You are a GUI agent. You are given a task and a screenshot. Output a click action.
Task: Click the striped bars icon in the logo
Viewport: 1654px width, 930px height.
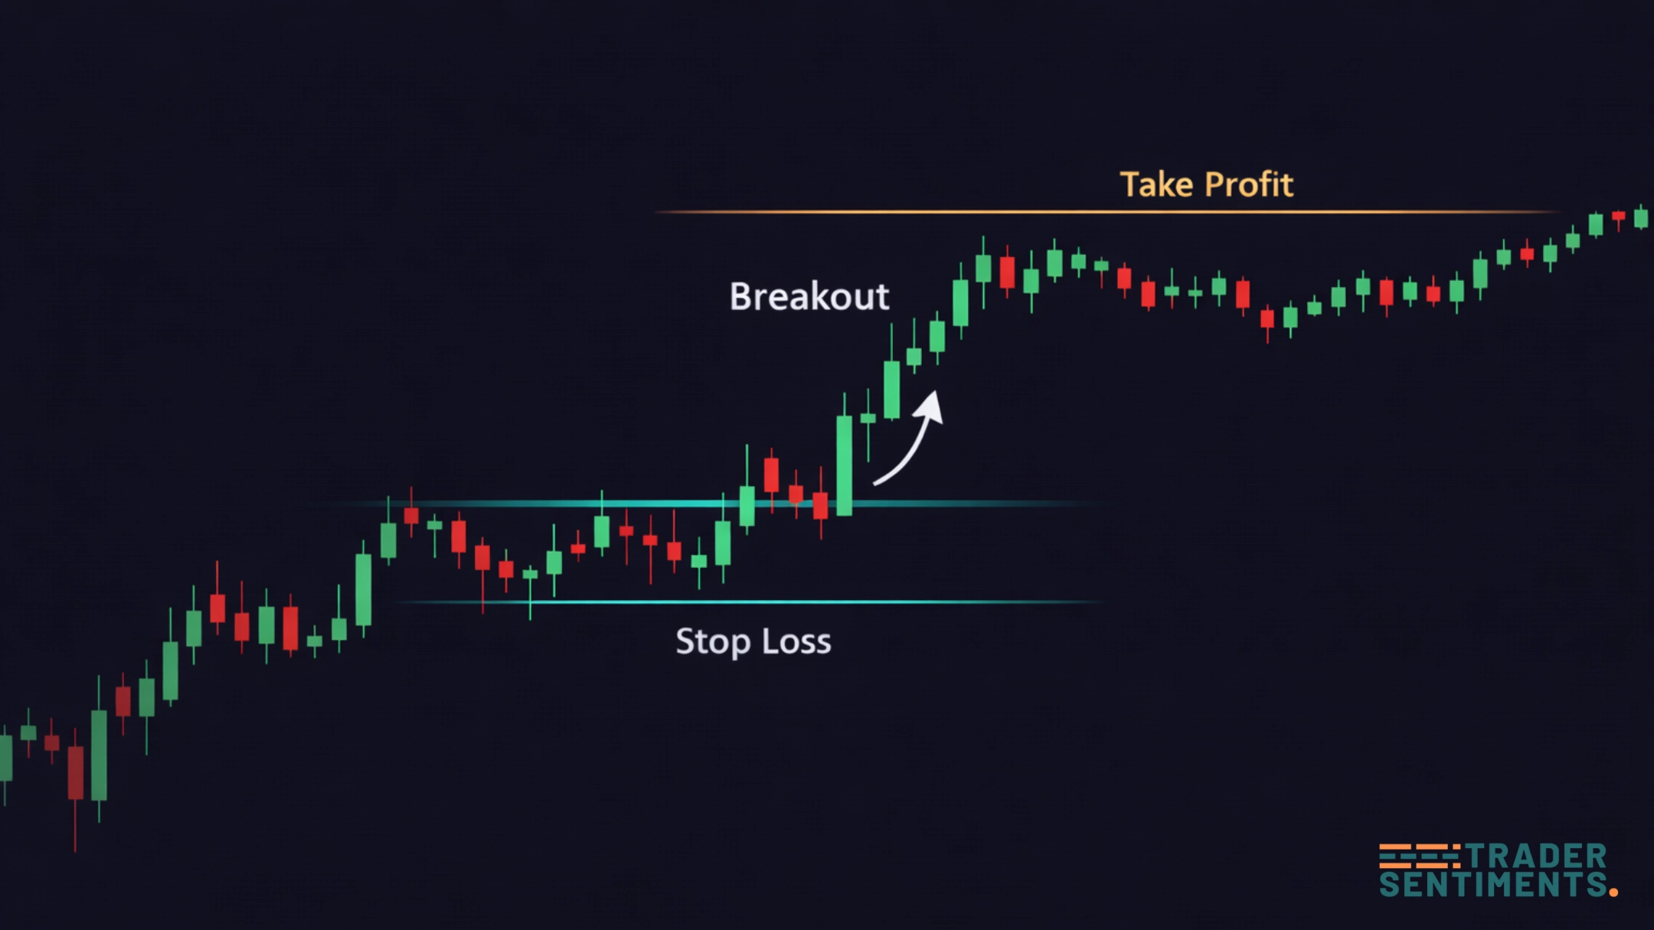click(x=1419, y=856)
